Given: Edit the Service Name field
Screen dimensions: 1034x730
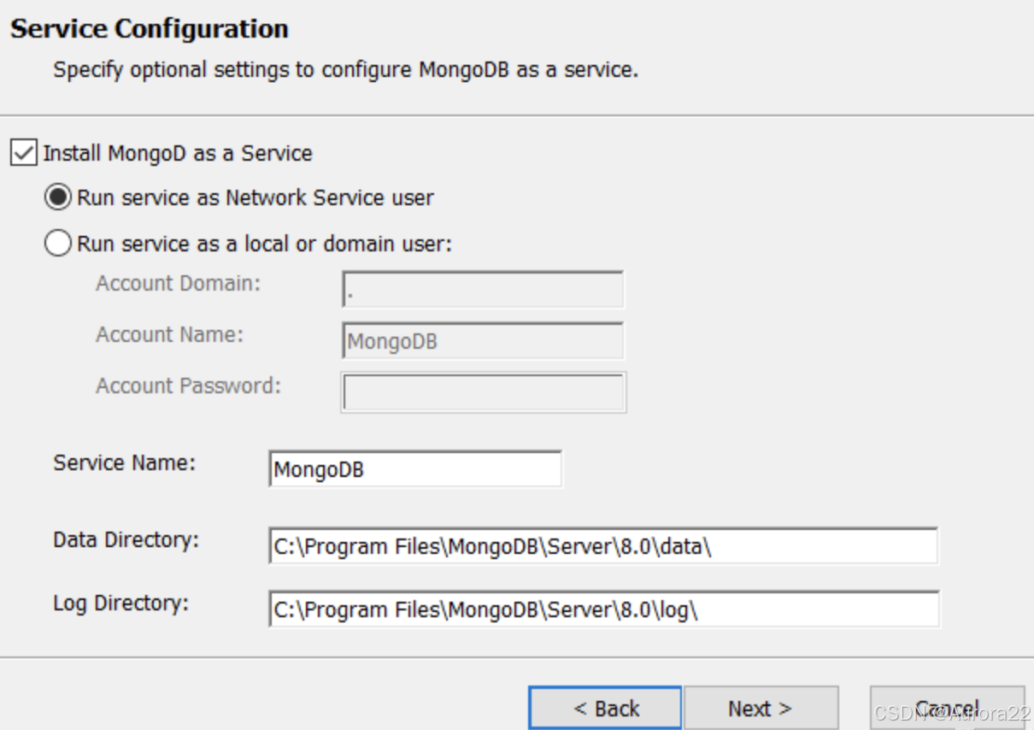Looking at the screenshot, I should coord(415,469).
